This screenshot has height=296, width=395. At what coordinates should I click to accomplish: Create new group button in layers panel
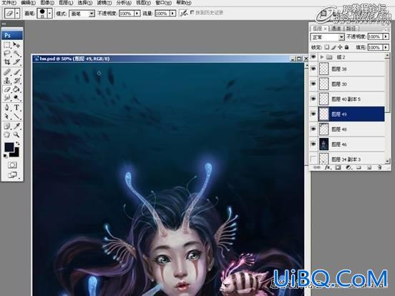(359, 167)
